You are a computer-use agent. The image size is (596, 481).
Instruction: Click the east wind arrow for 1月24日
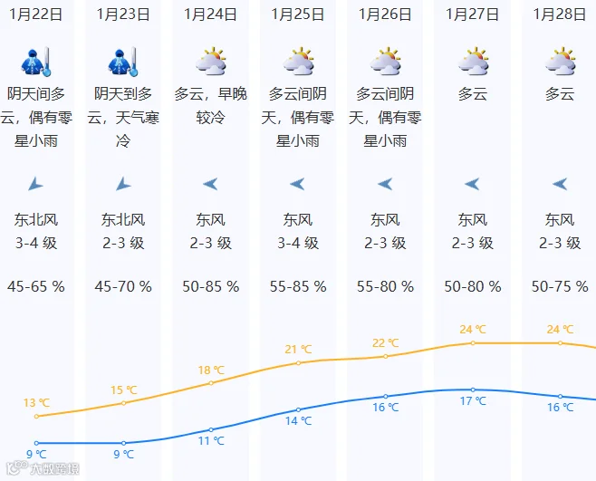coord(210,184)
